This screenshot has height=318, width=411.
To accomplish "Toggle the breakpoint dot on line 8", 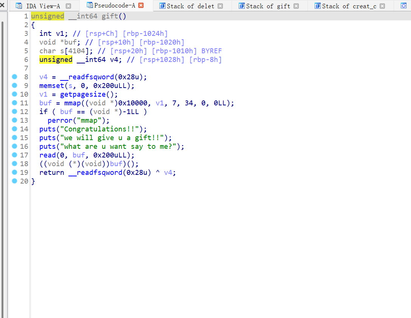I will 14,77.
